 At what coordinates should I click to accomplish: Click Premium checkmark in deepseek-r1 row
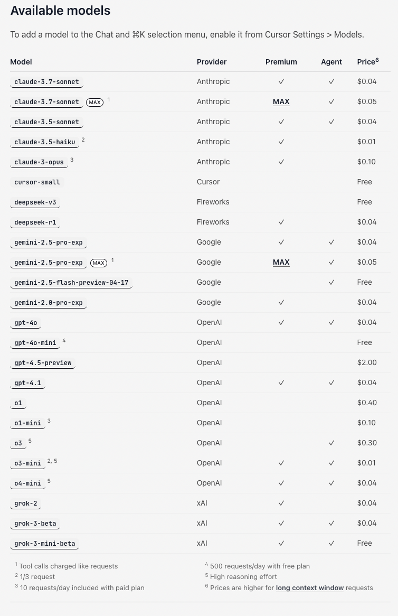[281, 222]
